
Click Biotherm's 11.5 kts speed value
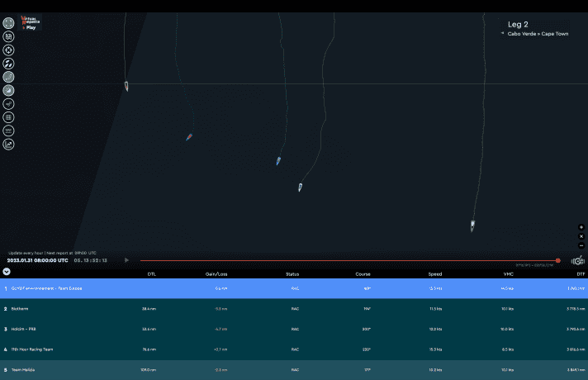coord(436,309)
